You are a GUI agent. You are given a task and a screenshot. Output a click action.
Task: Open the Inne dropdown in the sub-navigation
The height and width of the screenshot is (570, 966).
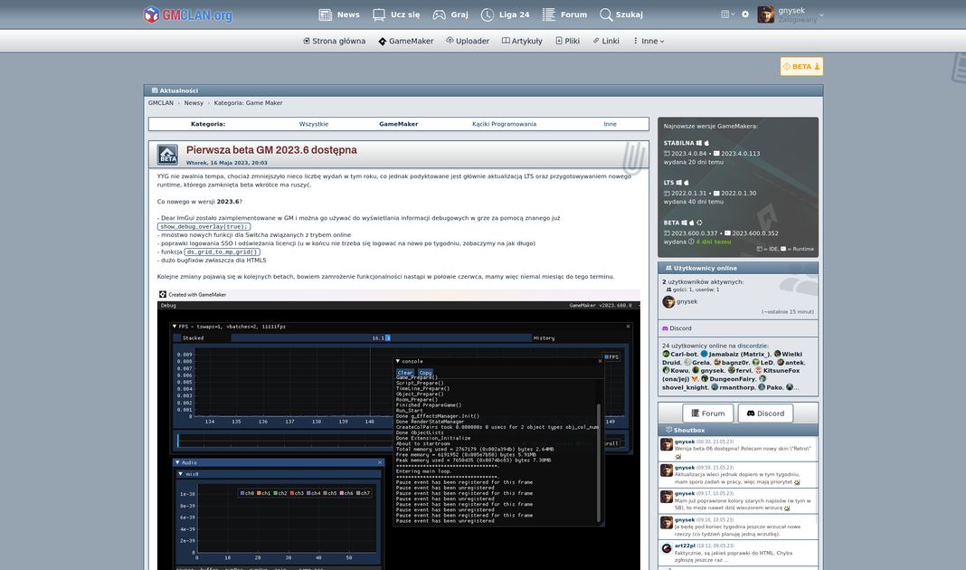coord(649,42)
